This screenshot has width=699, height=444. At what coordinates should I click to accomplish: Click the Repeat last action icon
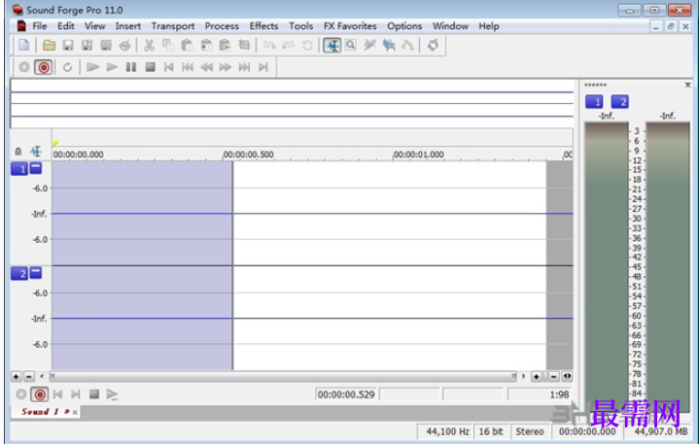coord(307,45)
